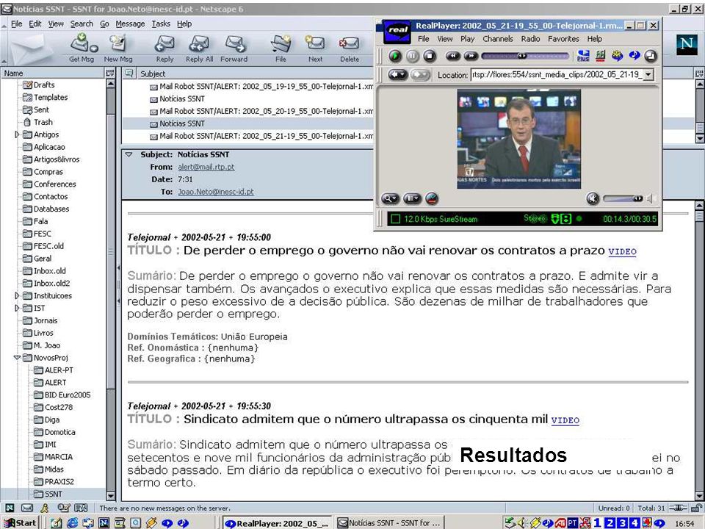Open the RealPlayer zoom magnifier button

click(389, 198)
